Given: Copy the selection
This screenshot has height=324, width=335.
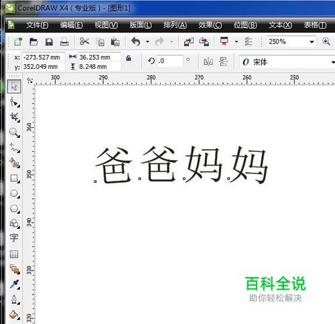Looking at the screenshot, I should tap(100, 42).
